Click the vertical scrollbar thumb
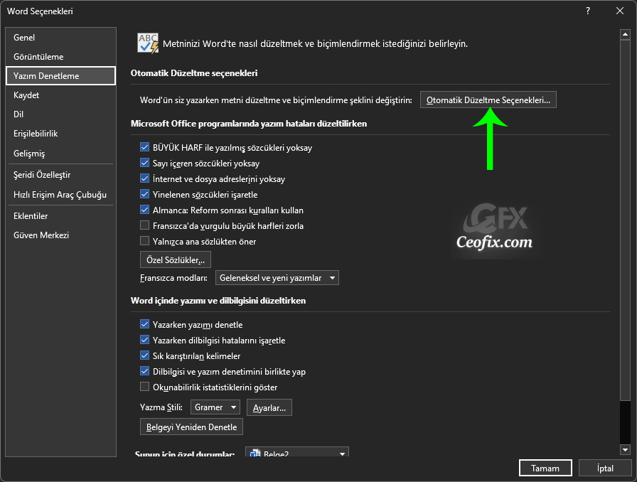This screenshot has height=482, width=637. (625, 220)
